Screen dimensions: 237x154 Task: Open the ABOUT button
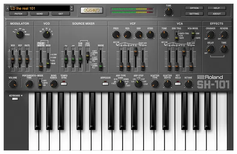click(216, 14)
